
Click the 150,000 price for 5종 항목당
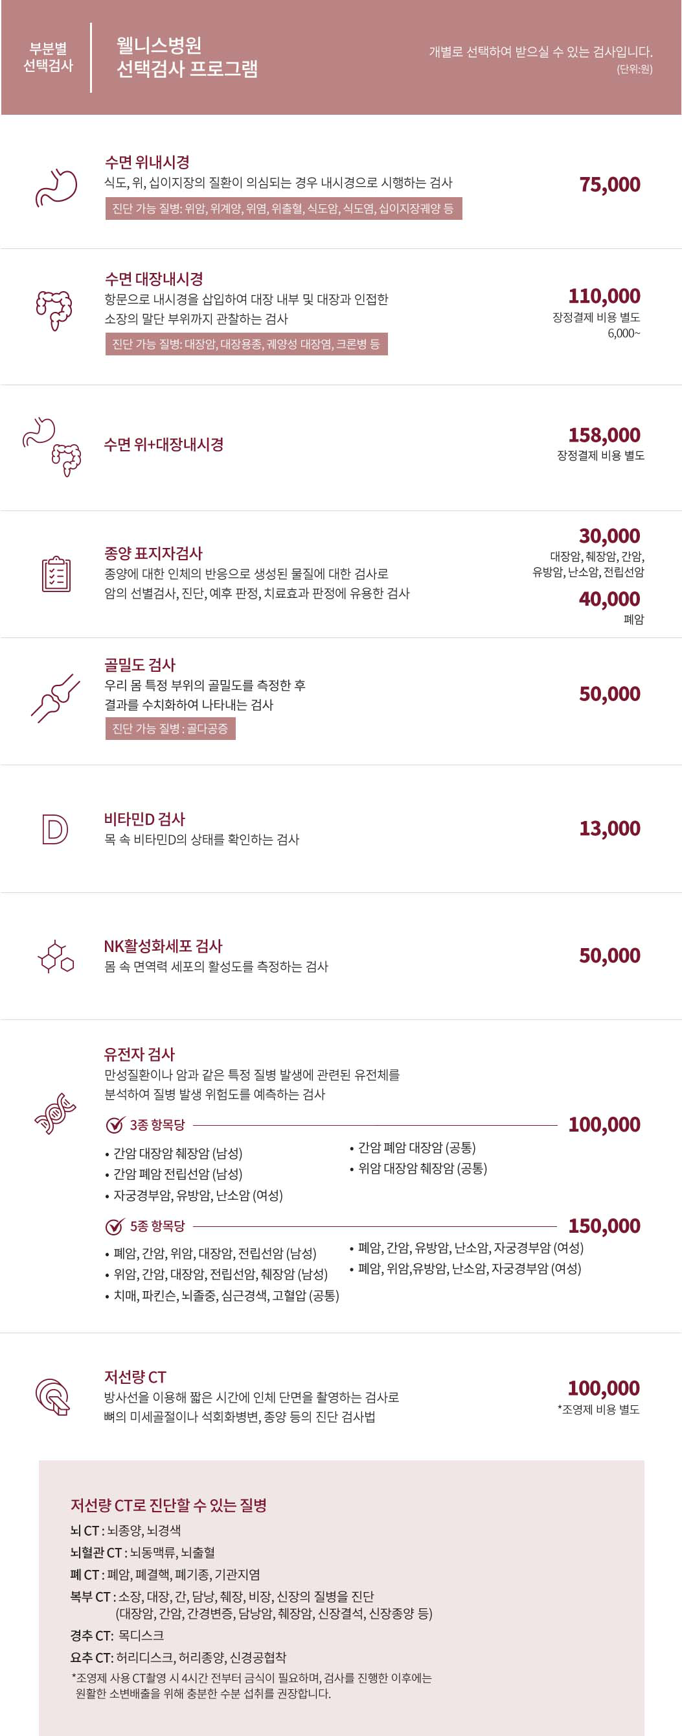point(604,1226)
